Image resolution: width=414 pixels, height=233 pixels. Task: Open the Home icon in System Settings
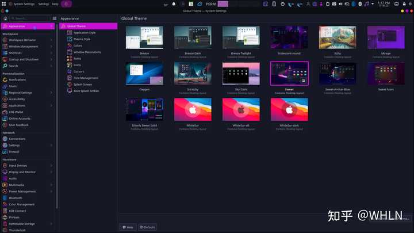[x=5, y=18]
